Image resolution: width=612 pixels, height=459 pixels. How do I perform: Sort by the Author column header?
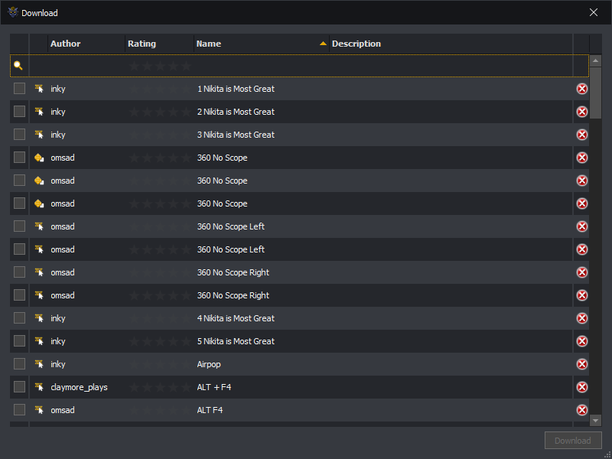coord(86,44)
